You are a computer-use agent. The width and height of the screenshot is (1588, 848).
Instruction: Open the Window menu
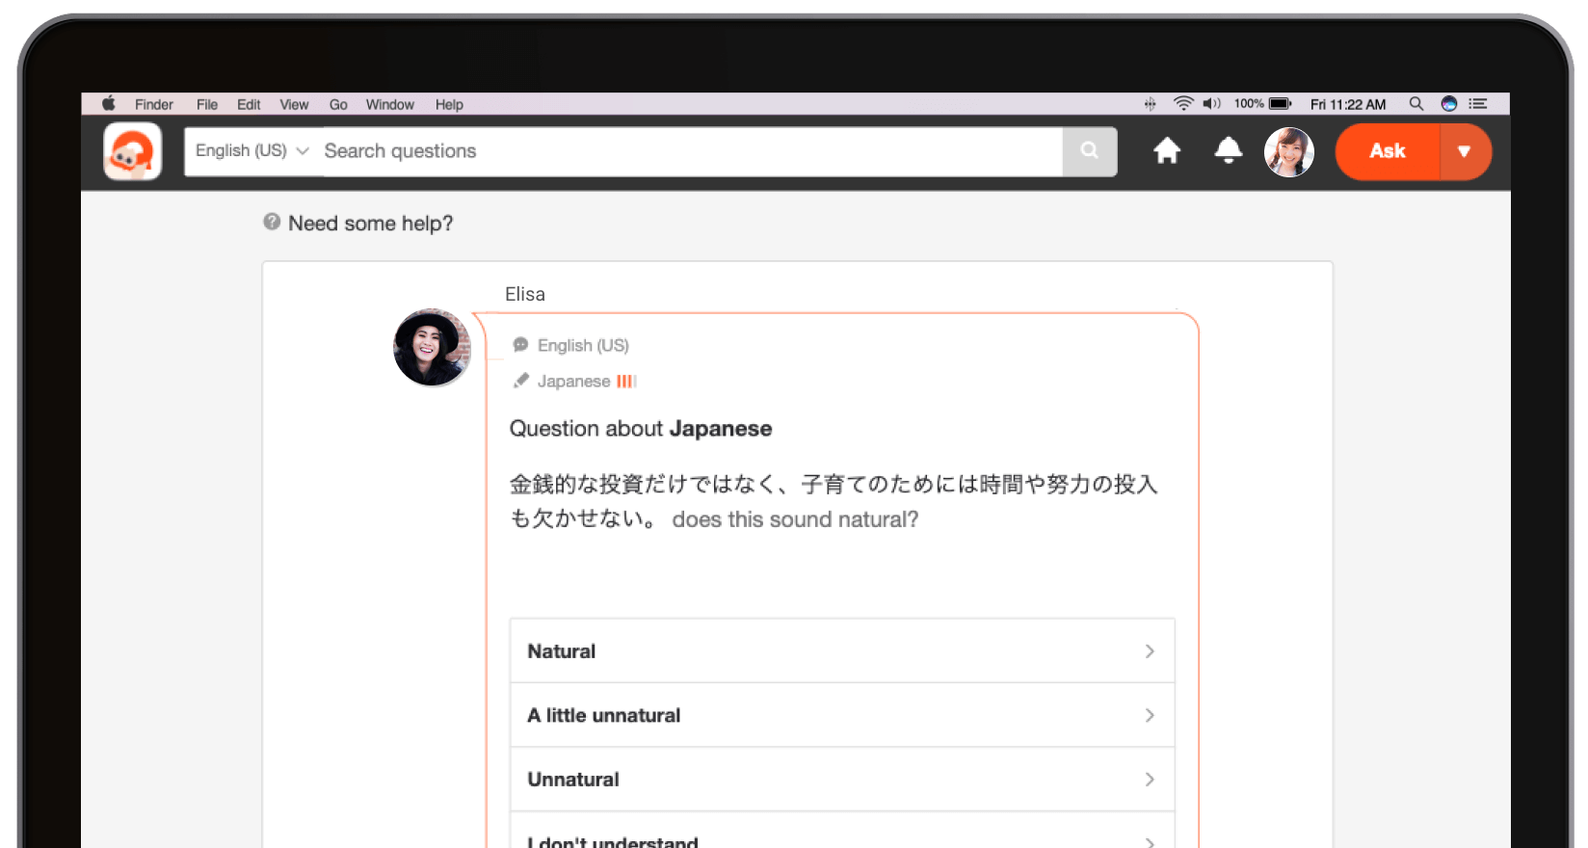[x=389, y=105]
